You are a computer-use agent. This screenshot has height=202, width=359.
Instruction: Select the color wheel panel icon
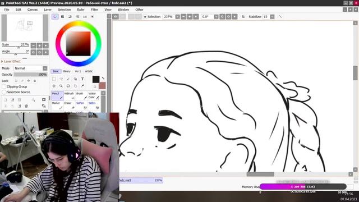55,17
